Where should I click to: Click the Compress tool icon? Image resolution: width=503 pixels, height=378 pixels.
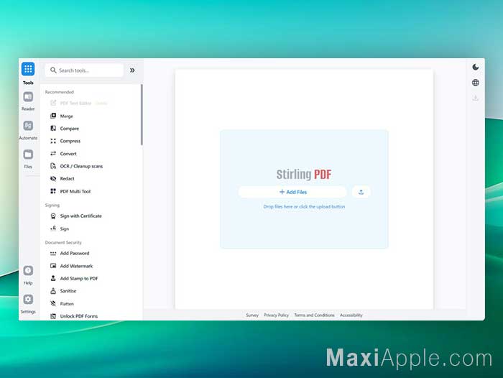[53, 141]
